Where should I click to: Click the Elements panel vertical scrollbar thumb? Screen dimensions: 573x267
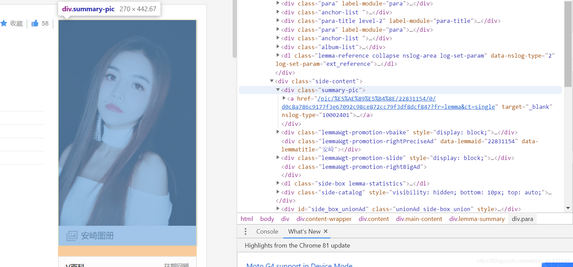click(568, 44)
